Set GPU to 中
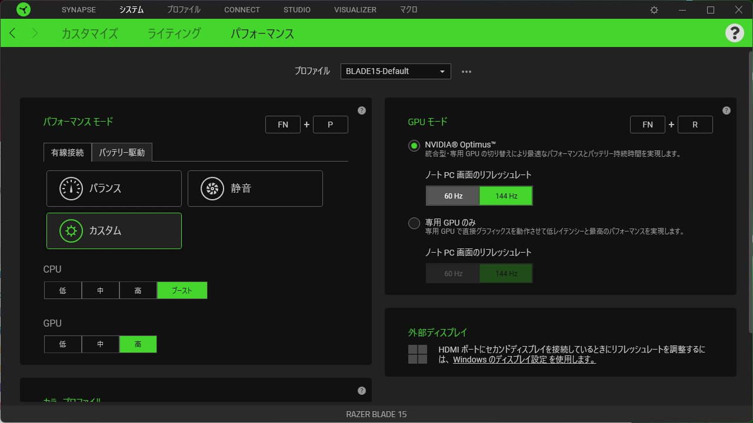This screenshot has height=423, width=753. (x=101, y=344)
